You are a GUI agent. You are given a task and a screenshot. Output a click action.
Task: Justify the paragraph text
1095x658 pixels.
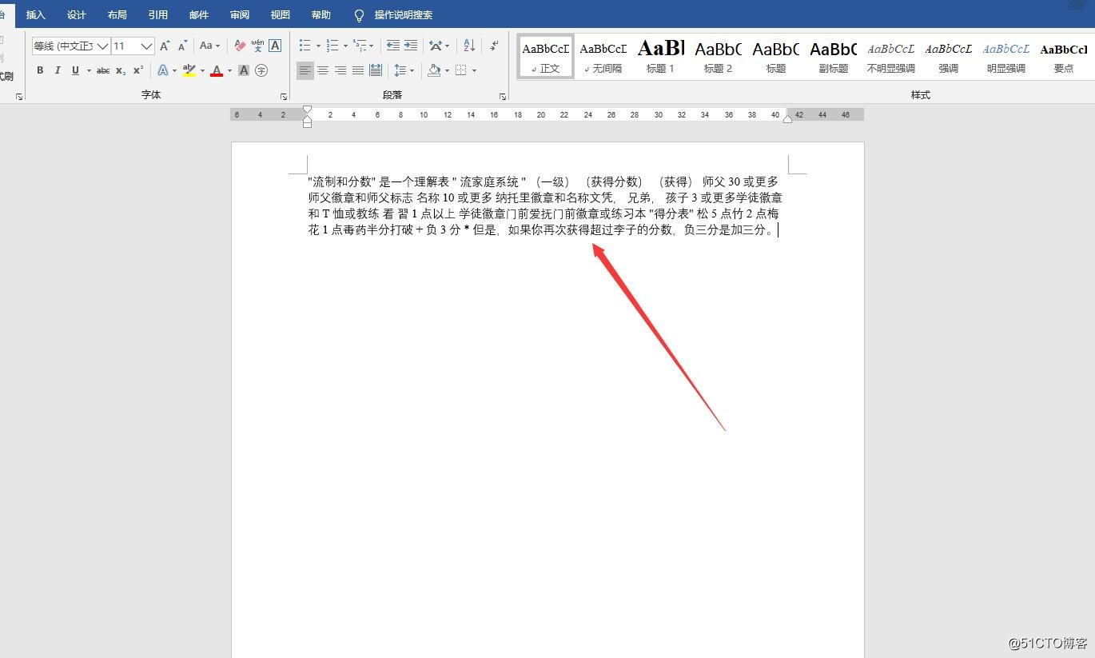358,70
